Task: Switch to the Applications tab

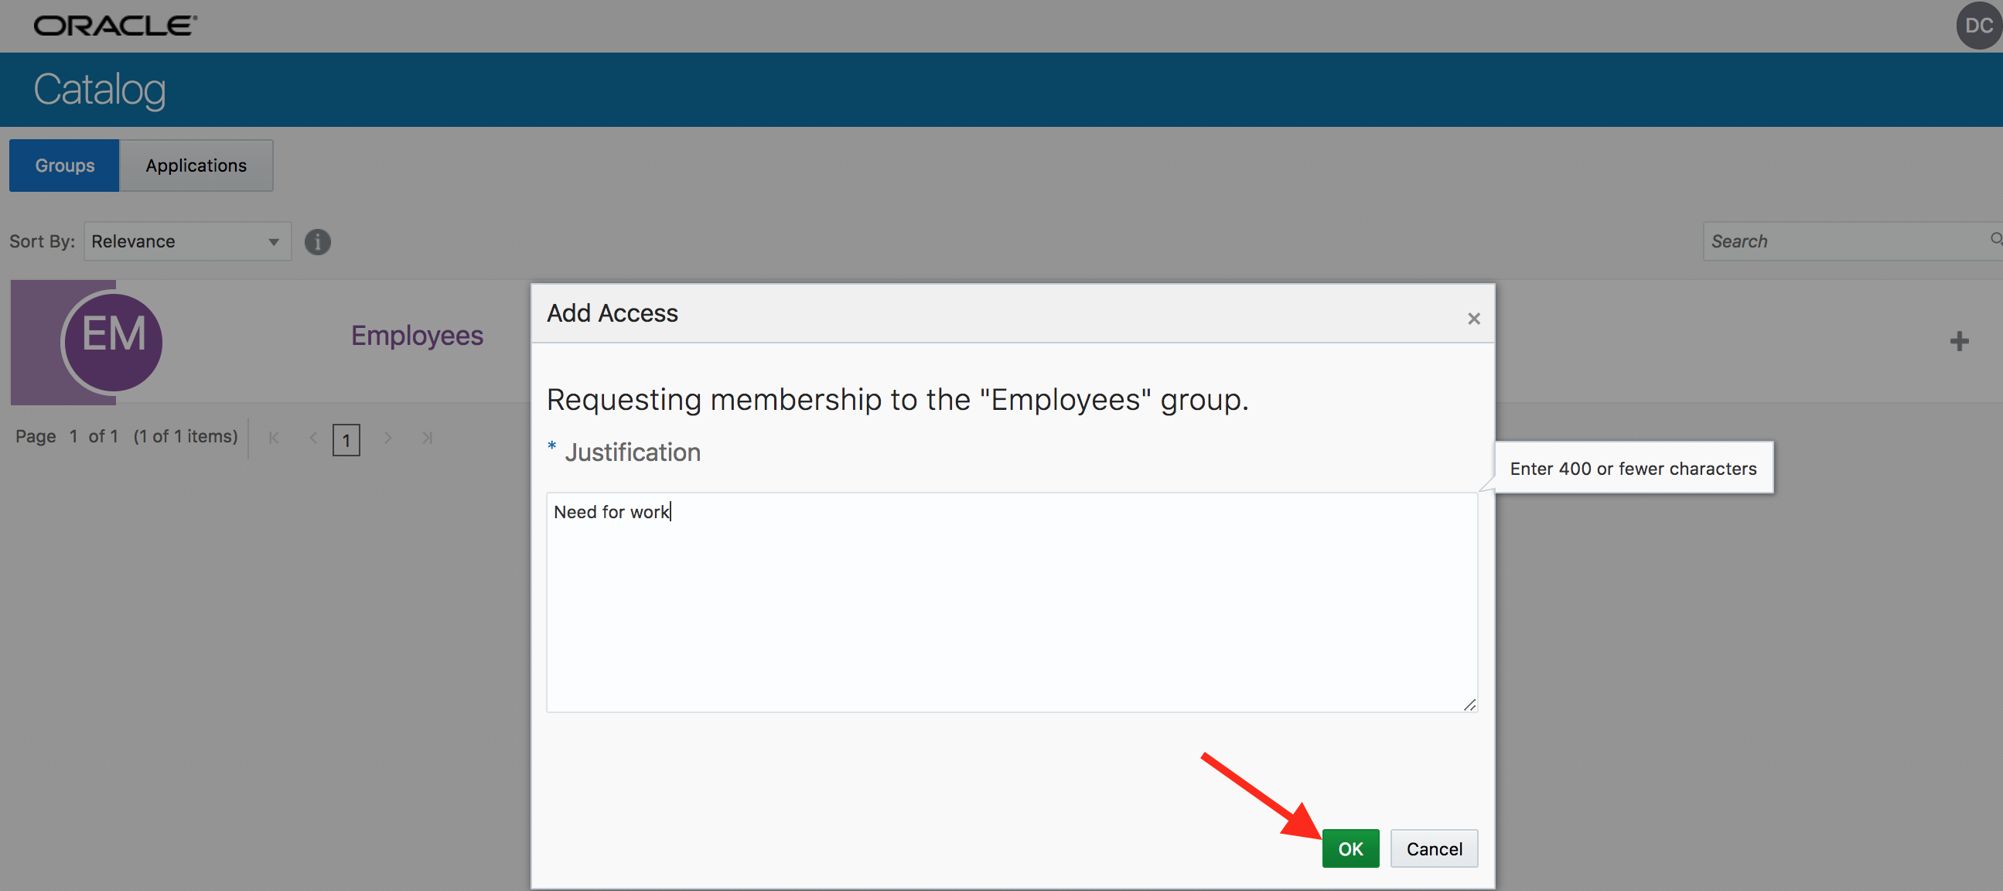Action: pos(196,165)
